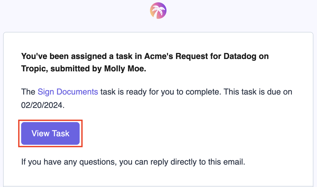Open the Sign Documents link
Viewport: 317px width, 187px height.
68,92
